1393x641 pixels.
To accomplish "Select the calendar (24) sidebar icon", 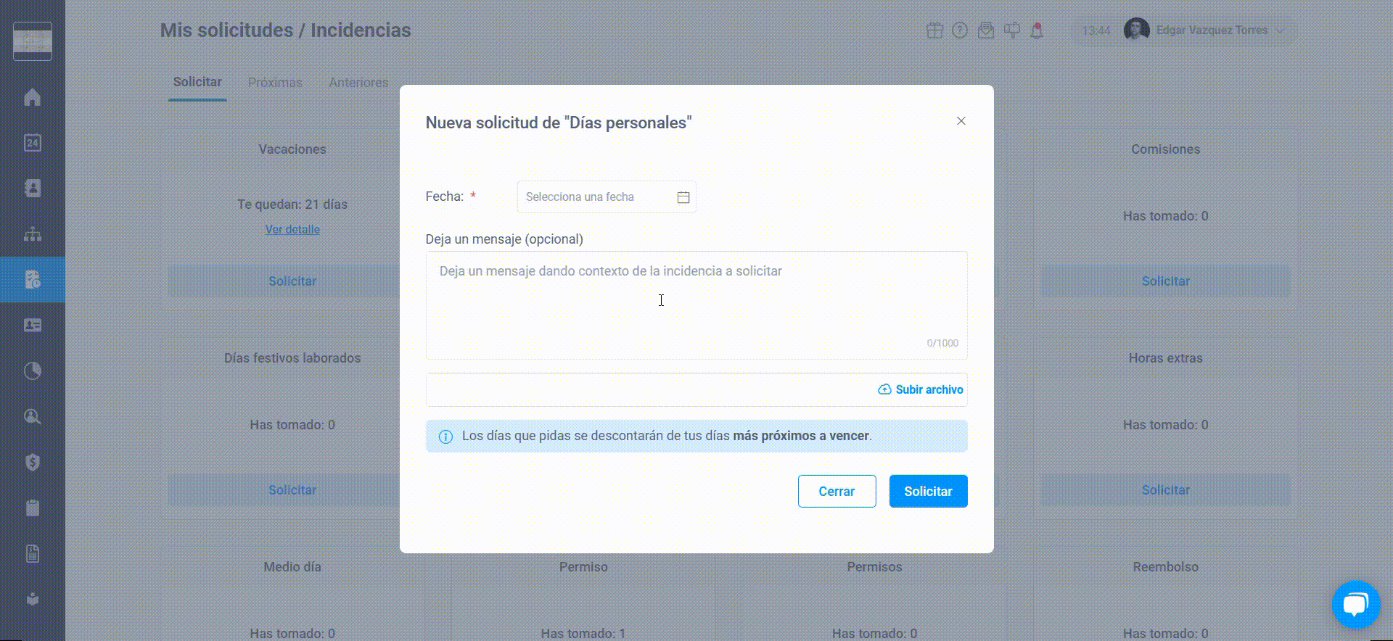I will click(33, 143).
